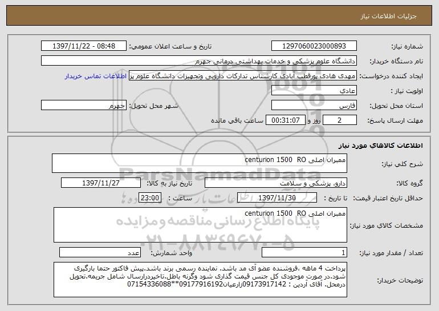Click the اطلاعات کالاهای مورد نیاز section heading
Screen dimensions: 439x311
pyautogui.click(x=381, y=146)
